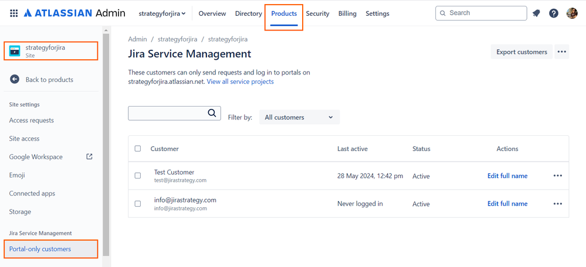Click the sidebar vertical scrollbar
This screenshot has width=586, height=267.
[x=106, y=143]
